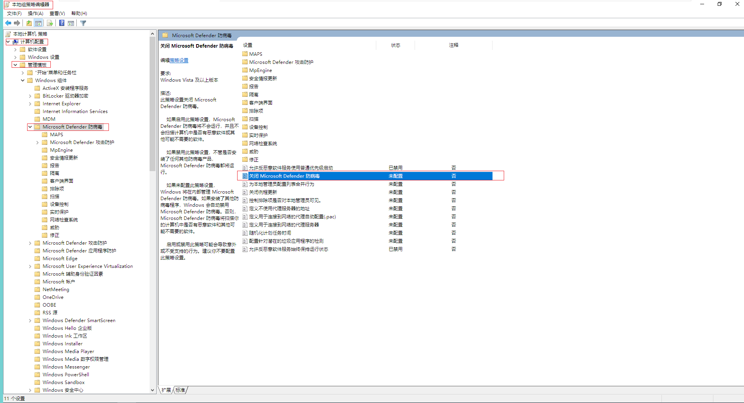This screenshot has width=744, height=403.
Task: Select the 实时保护 folder in tree
Action: tap(59, 212)
